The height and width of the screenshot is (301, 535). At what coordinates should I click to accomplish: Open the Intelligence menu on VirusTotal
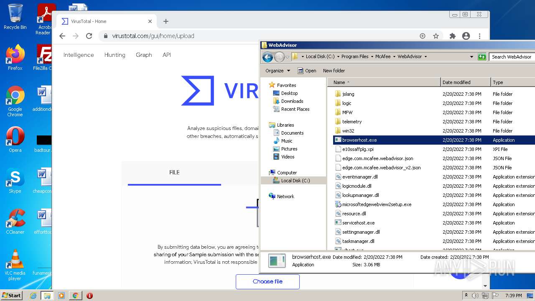pos(79,55)
